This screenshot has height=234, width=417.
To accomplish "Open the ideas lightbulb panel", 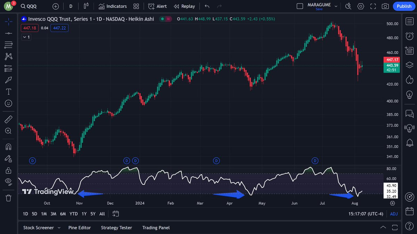I will [409, 94].
